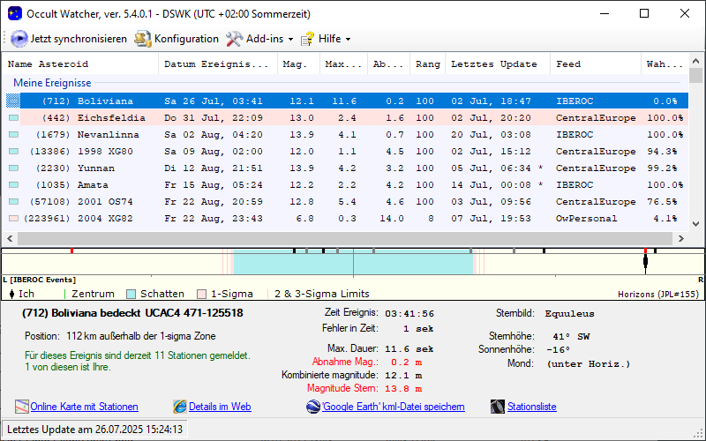
Task: Sort by Datum Ereignis column header
Action: (x=216, y=64)
